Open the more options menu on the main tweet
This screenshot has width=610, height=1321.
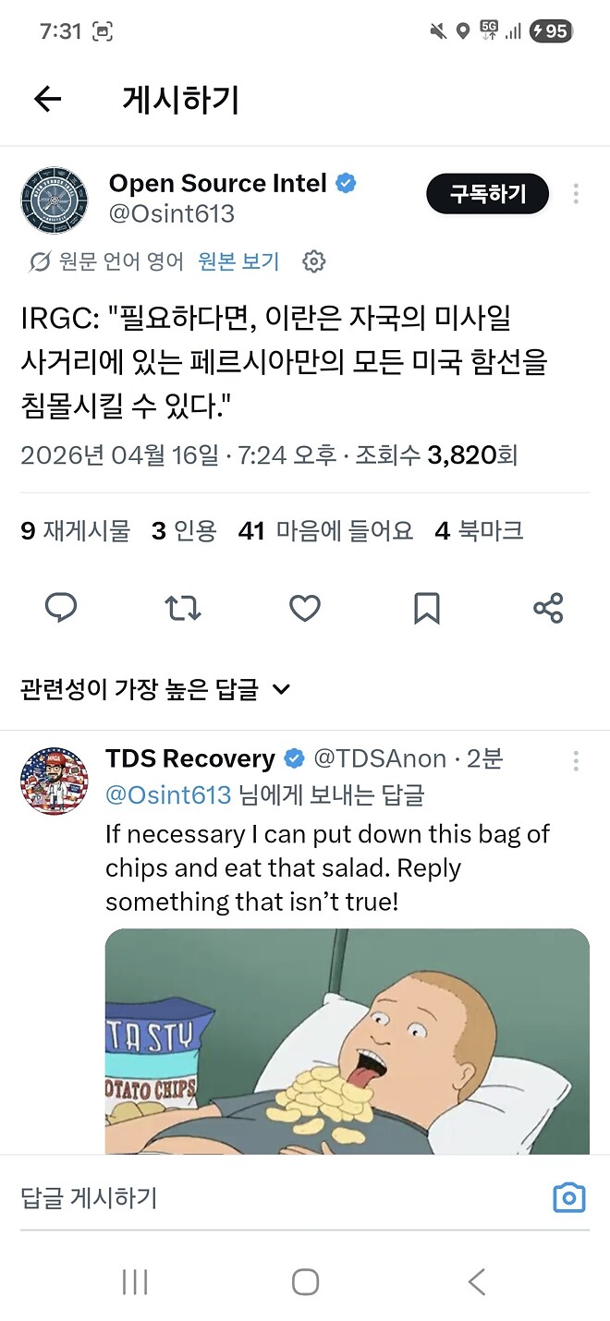[576, 194]
